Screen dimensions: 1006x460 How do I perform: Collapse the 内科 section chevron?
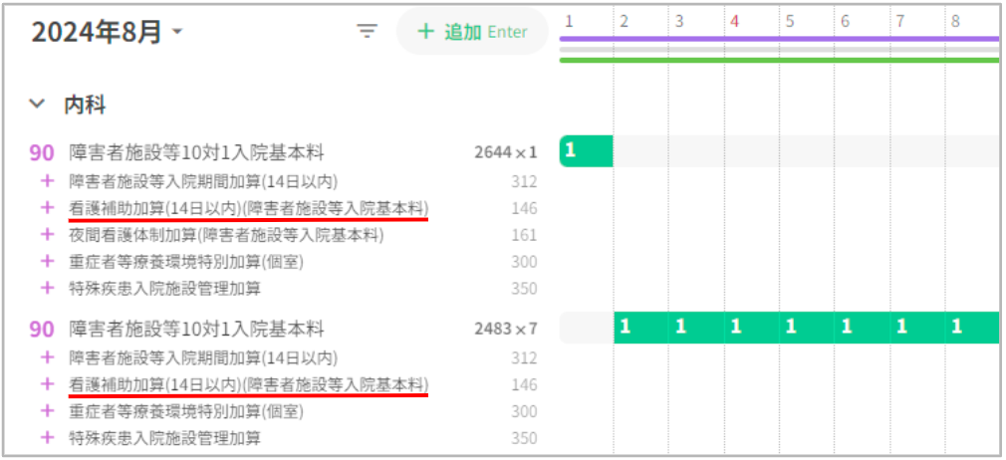(x=38, y=103)
